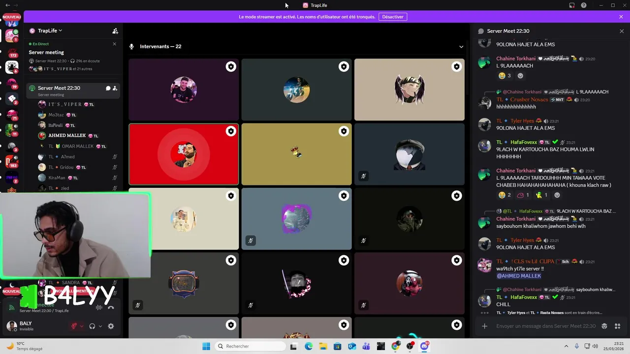The image size is (630, 354).
Task: Close the Server Meet 22:30 chat panel
Action: [622, 31]
